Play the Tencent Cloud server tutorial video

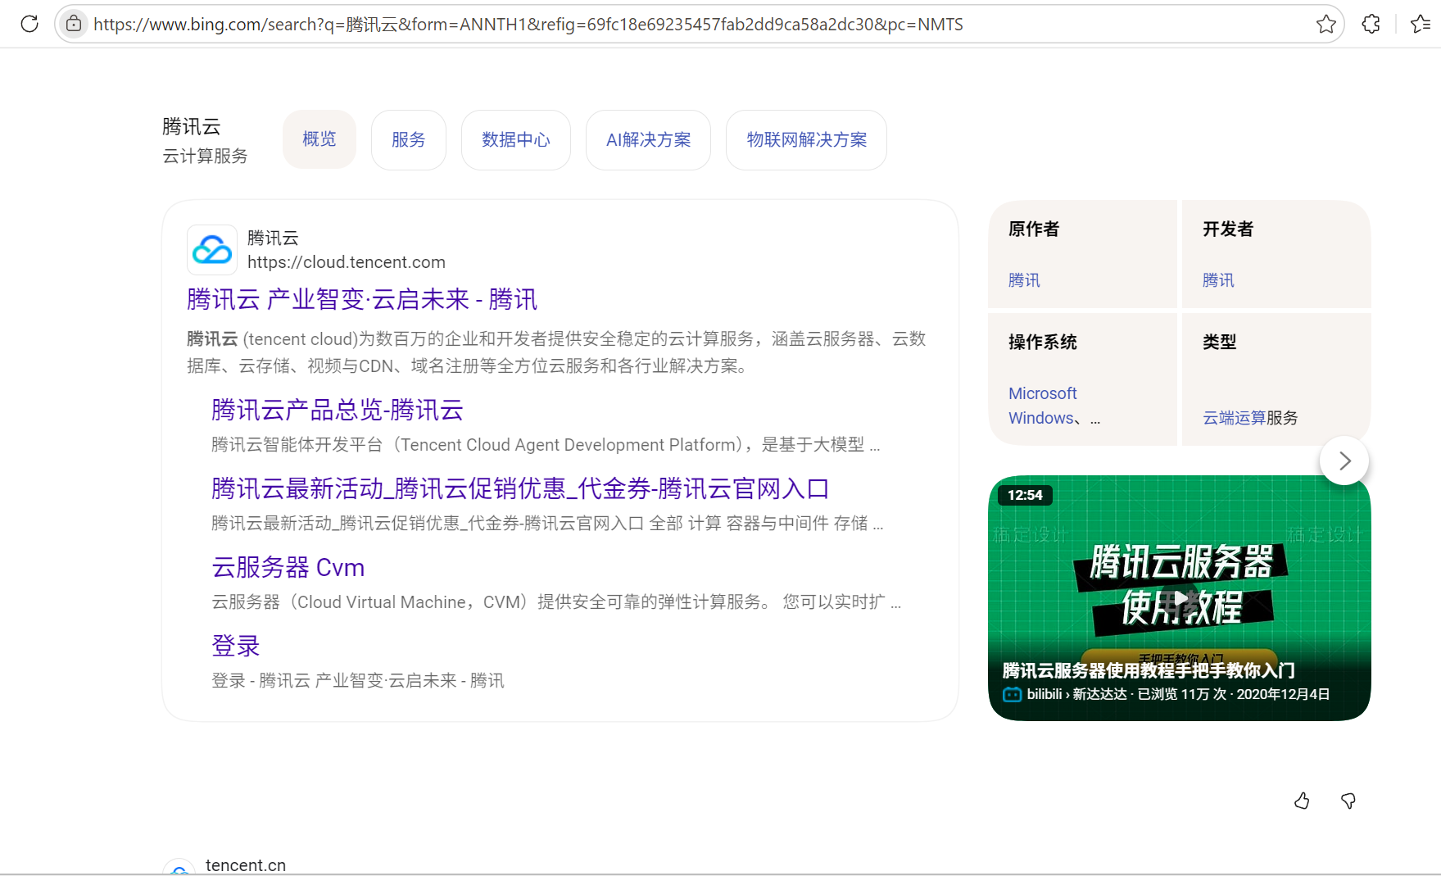pos(1180,598)
